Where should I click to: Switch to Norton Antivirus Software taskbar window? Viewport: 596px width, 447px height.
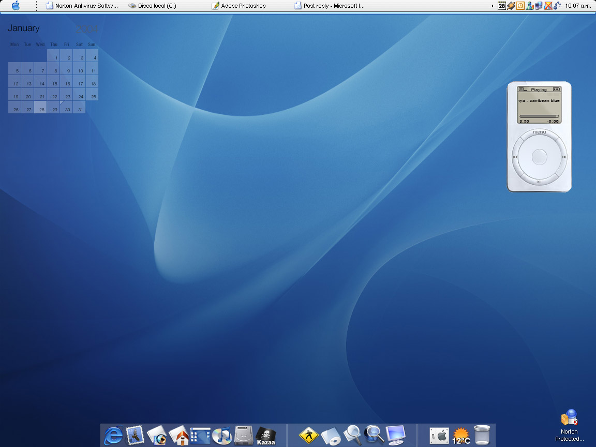click(82, 6)
